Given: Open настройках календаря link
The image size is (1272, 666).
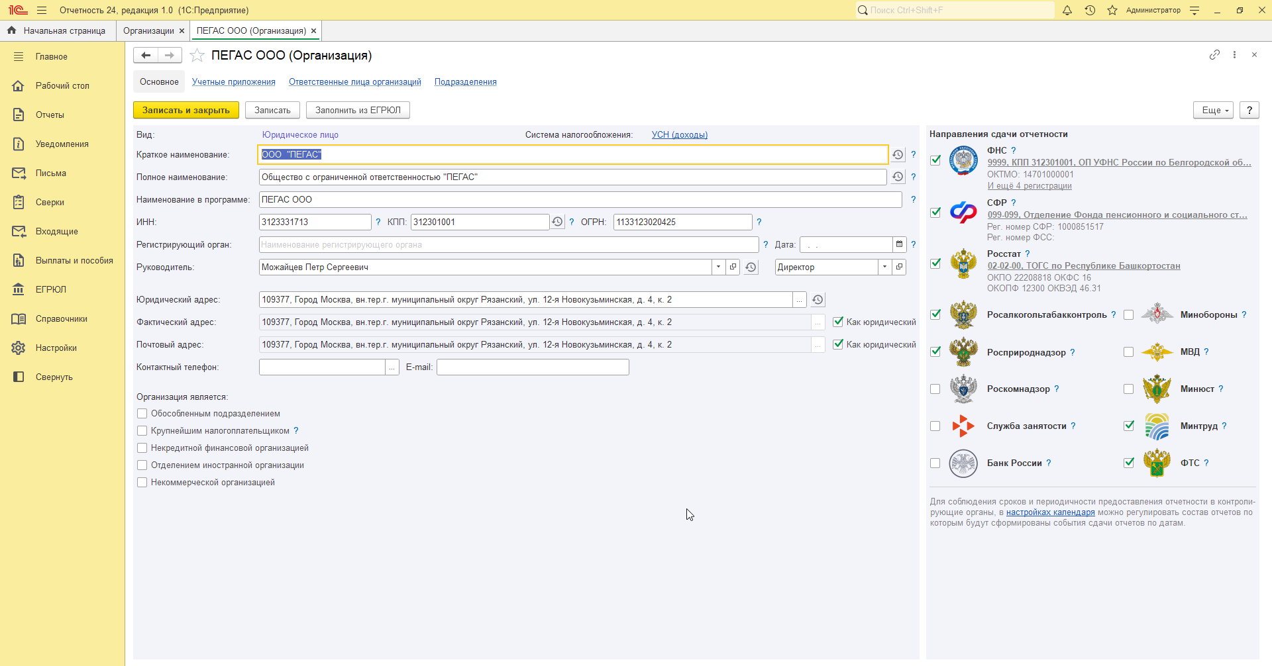Looking at the screenshot, I should click(1051, 512).
